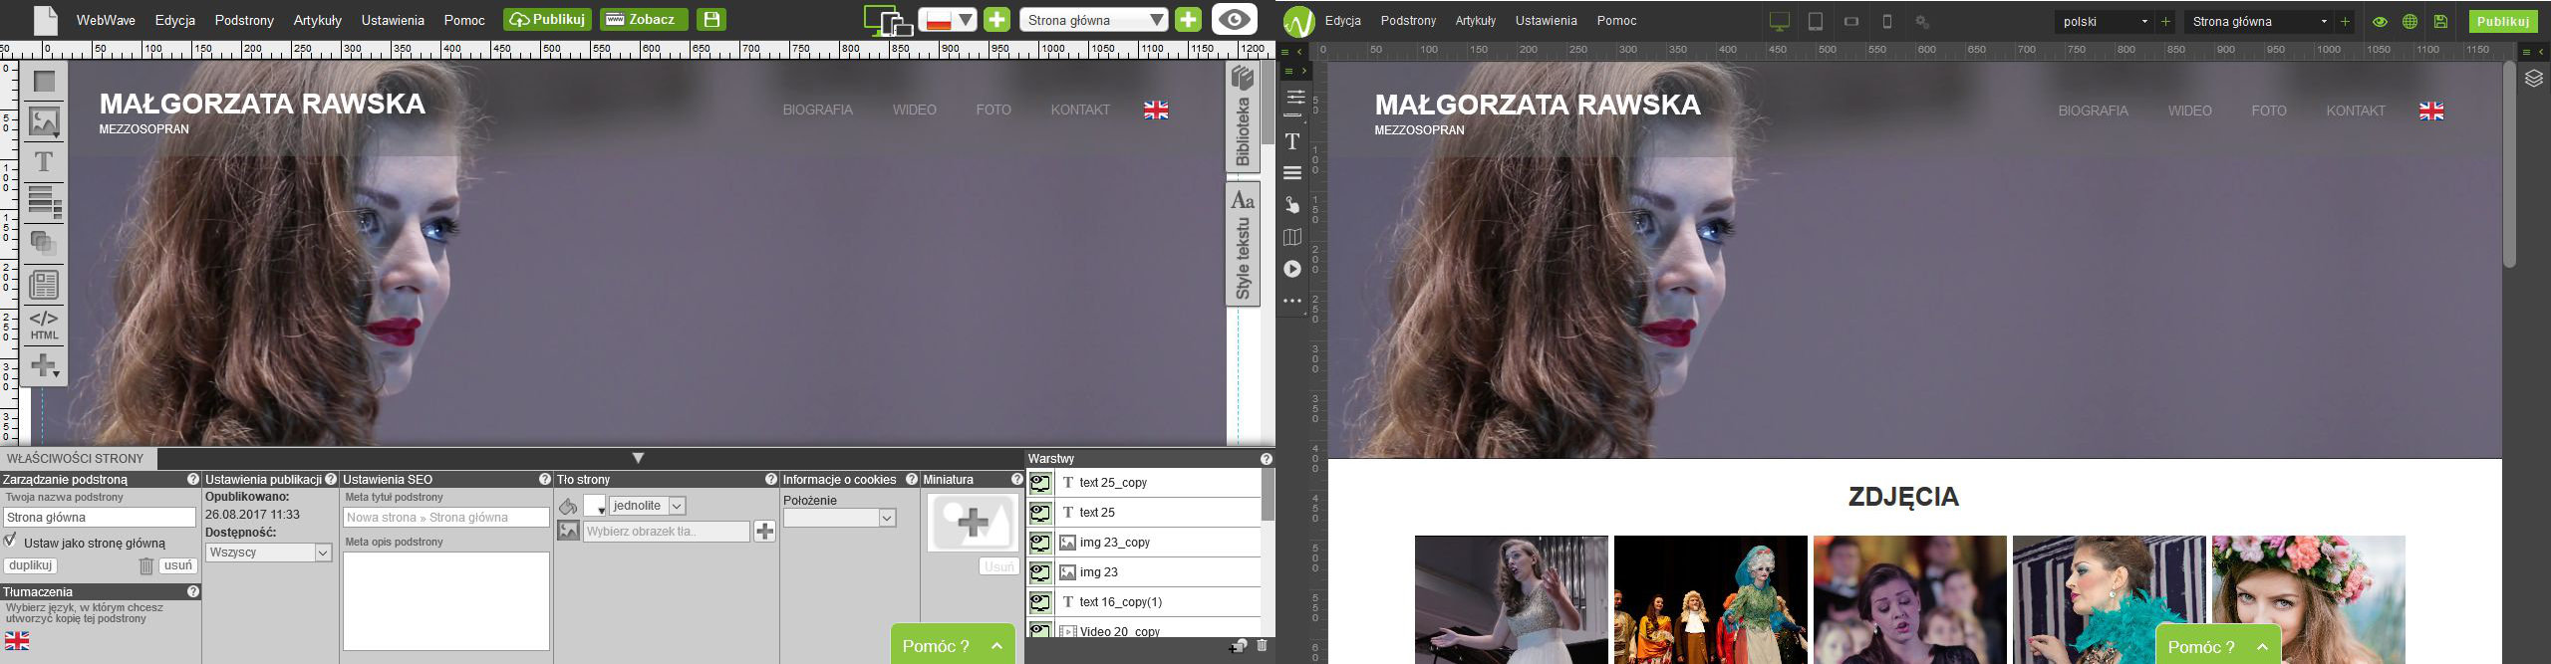Expand the 'Wszyscy' availability dropdown
2551x664 pixels.
(267, 553)
